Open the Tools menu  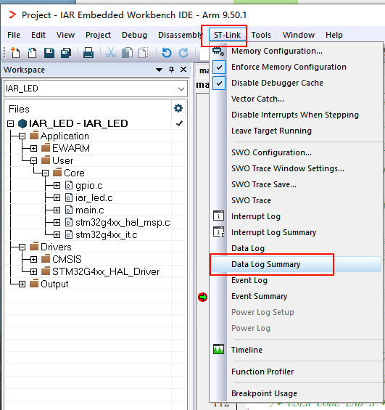[x=261, y=35]
